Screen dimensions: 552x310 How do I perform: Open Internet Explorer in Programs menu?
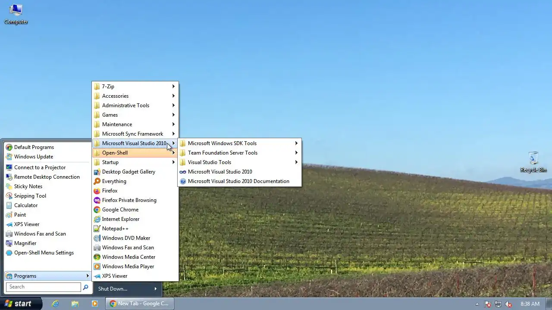click(x=135, y=219)
